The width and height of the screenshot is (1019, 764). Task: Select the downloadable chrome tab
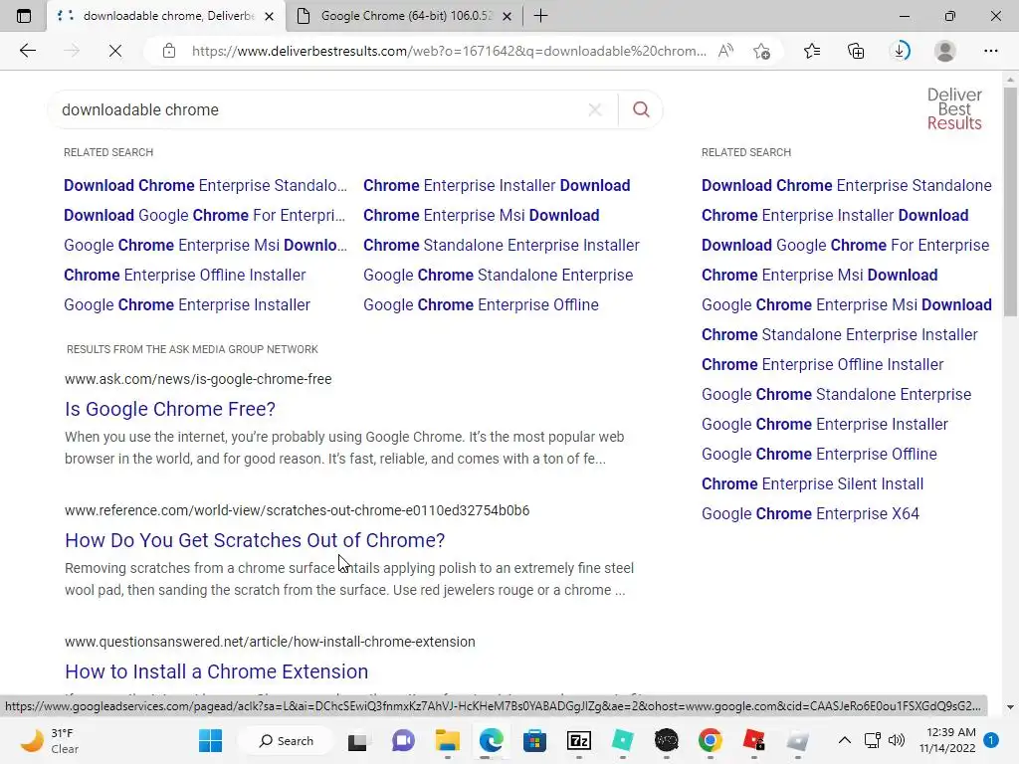(166, 16)
